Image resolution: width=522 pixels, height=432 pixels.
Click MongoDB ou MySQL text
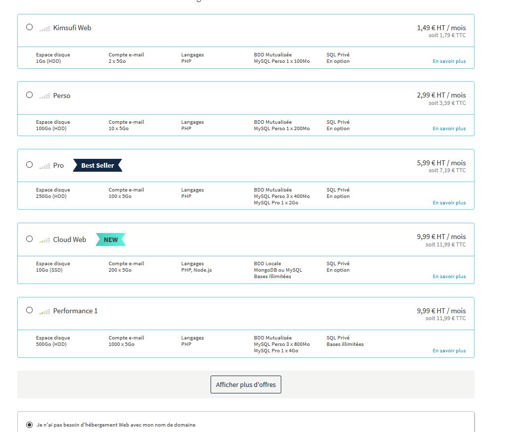[x=278, y=270]
